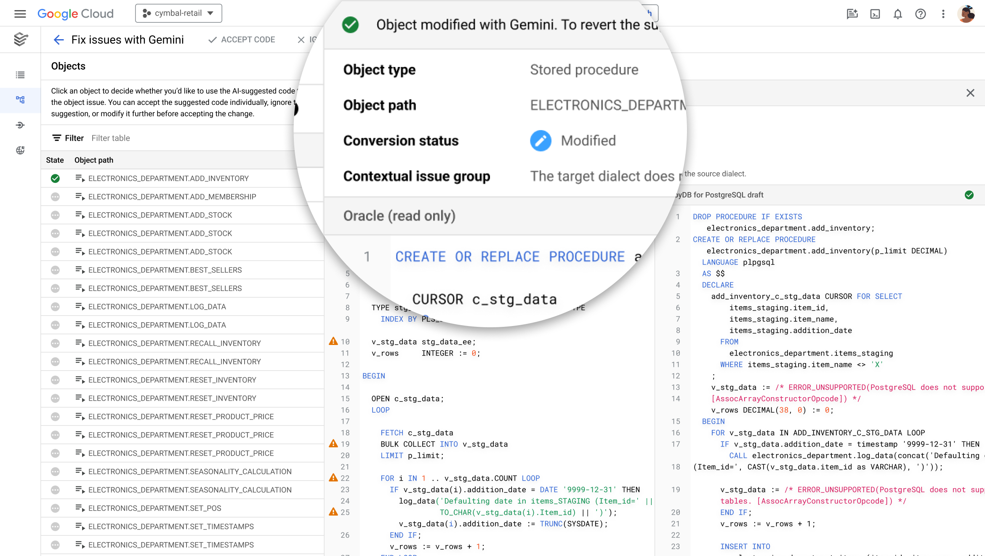Viewport: 985px width, 556px height.
Task: Click the ACCEPT CODE button
Action: [x=242, y=40]
